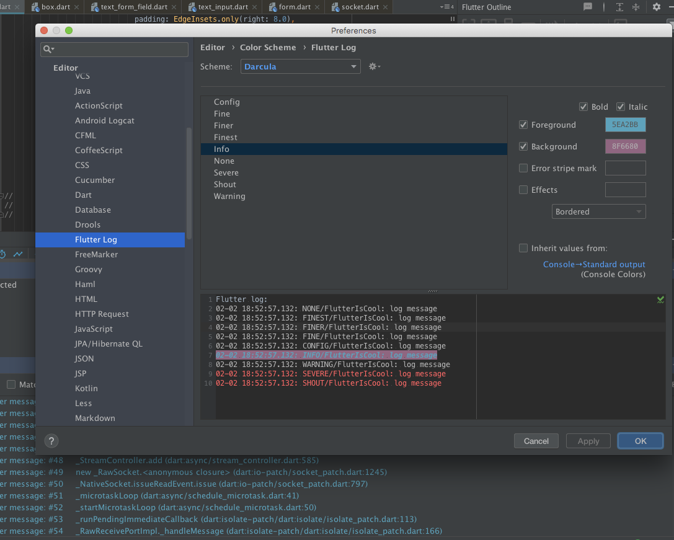Select the Fine log level
This screenshot has width=674, height=540.
point(354,113)
